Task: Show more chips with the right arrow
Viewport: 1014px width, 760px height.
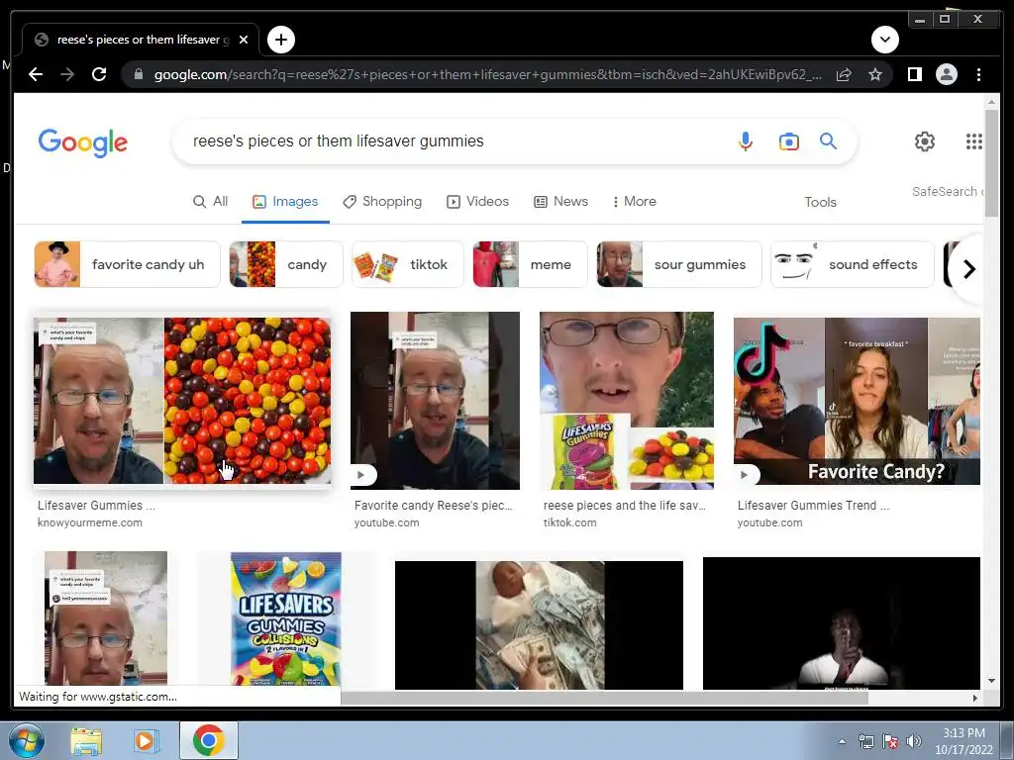Action: coord(968,269)
